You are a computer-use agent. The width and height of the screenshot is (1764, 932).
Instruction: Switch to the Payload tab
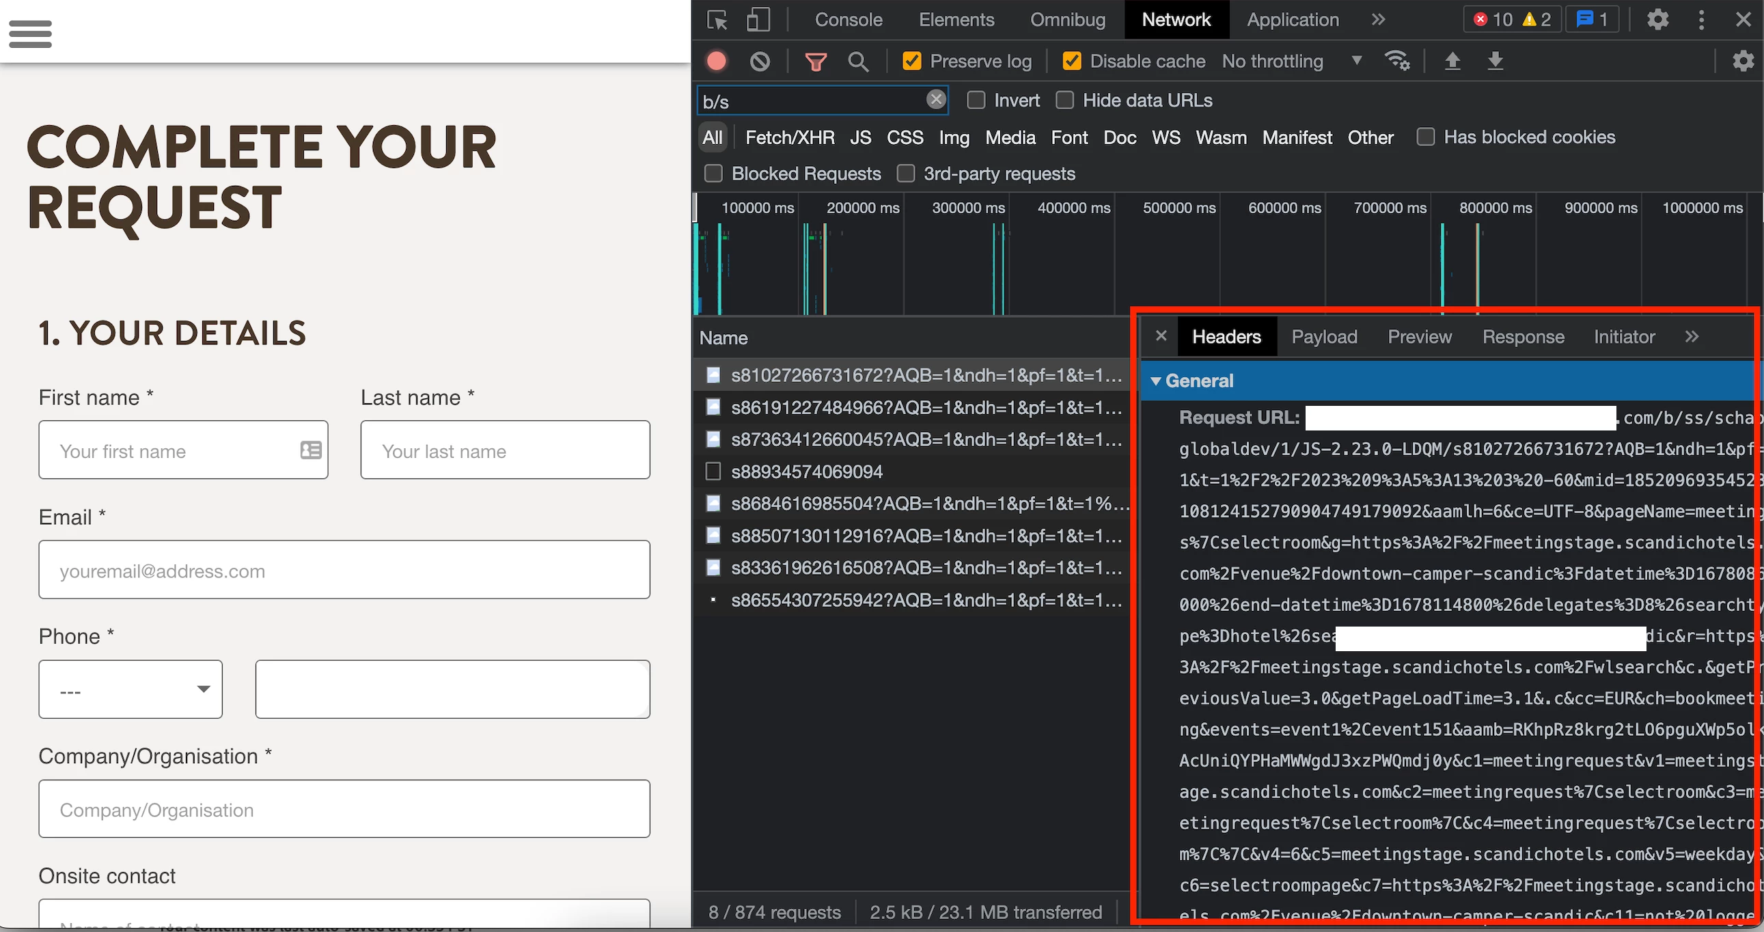point(1324,337)
